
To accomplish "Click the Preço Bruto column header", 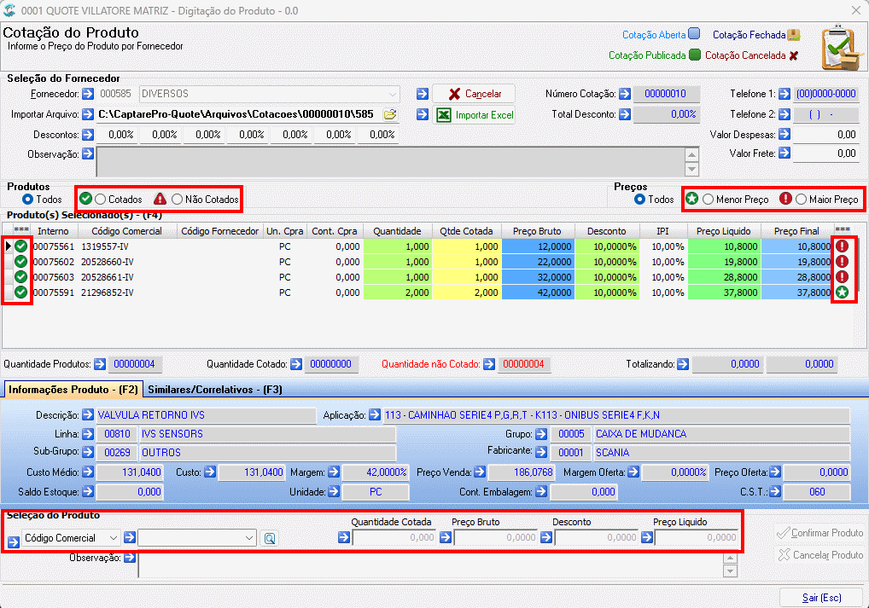I will point(536,231).
